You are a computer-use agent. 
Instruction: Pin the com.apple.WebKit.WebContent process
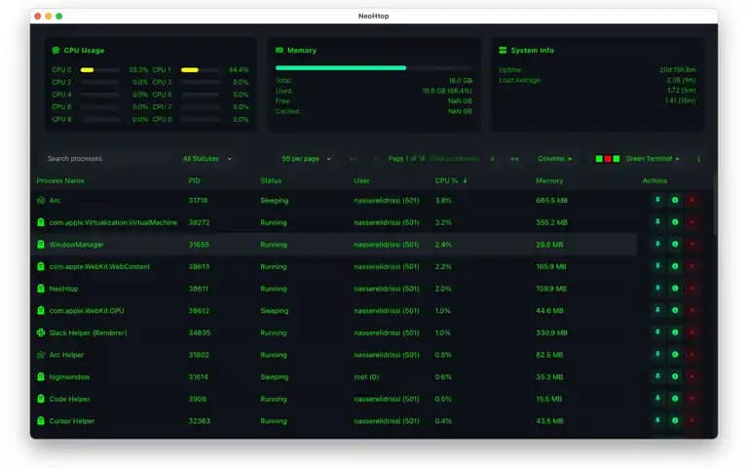pyautogui.click(x=657, y=266)
